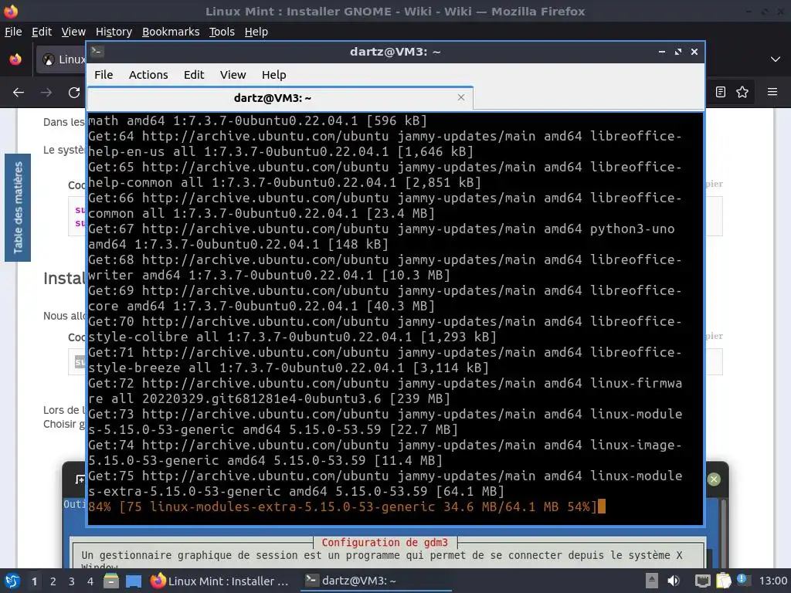The image size is (791, 593).
Task: Click the terminal window icon in title bar
Action: pyautogui.click(x=97, y=52)
